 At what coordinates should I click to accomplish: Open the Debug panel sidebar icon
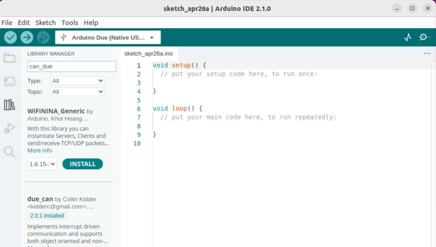click(x=8, y=128)
